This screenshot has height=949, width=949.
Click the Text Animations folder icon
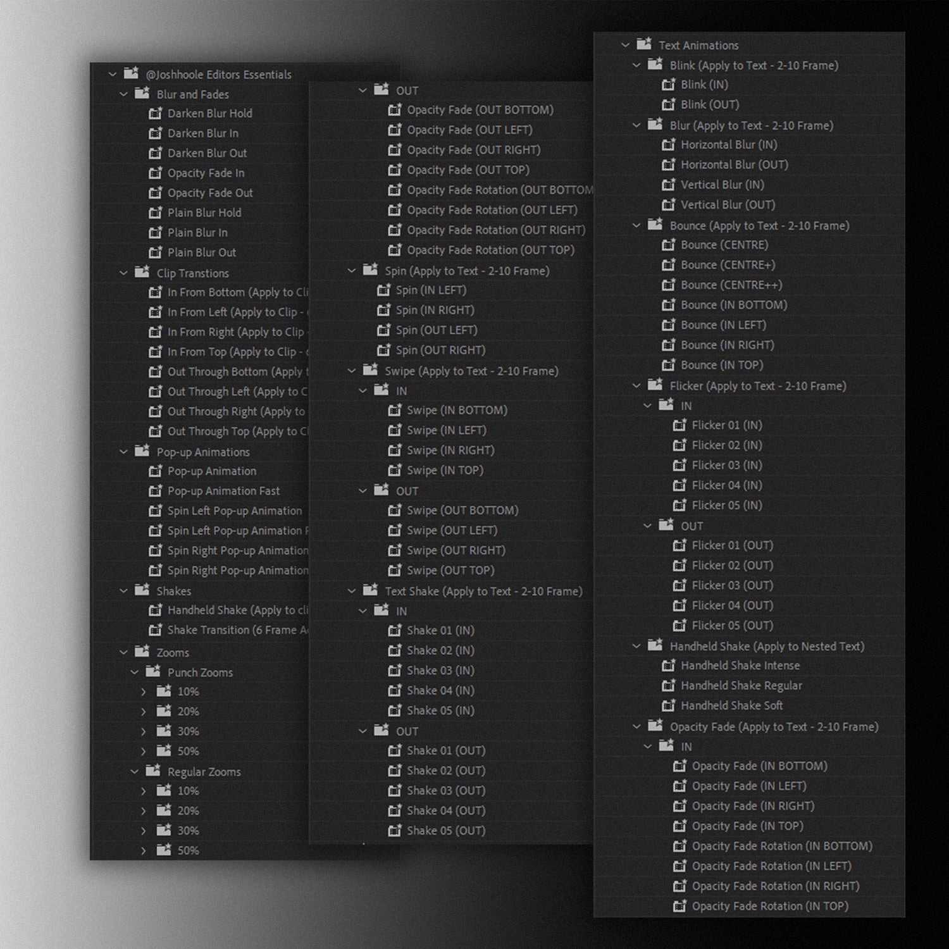[644, 45]
